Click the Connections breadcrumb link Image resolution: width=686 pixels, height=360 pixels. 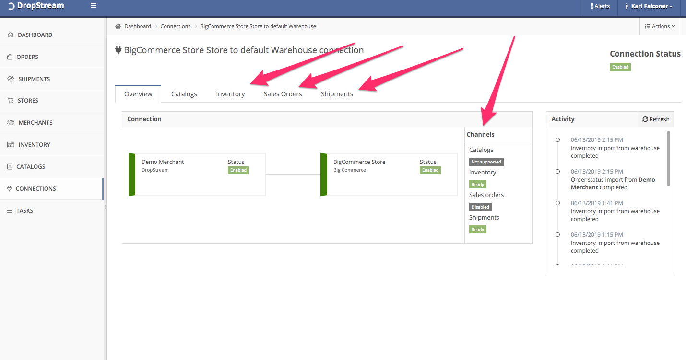[175, 26]
